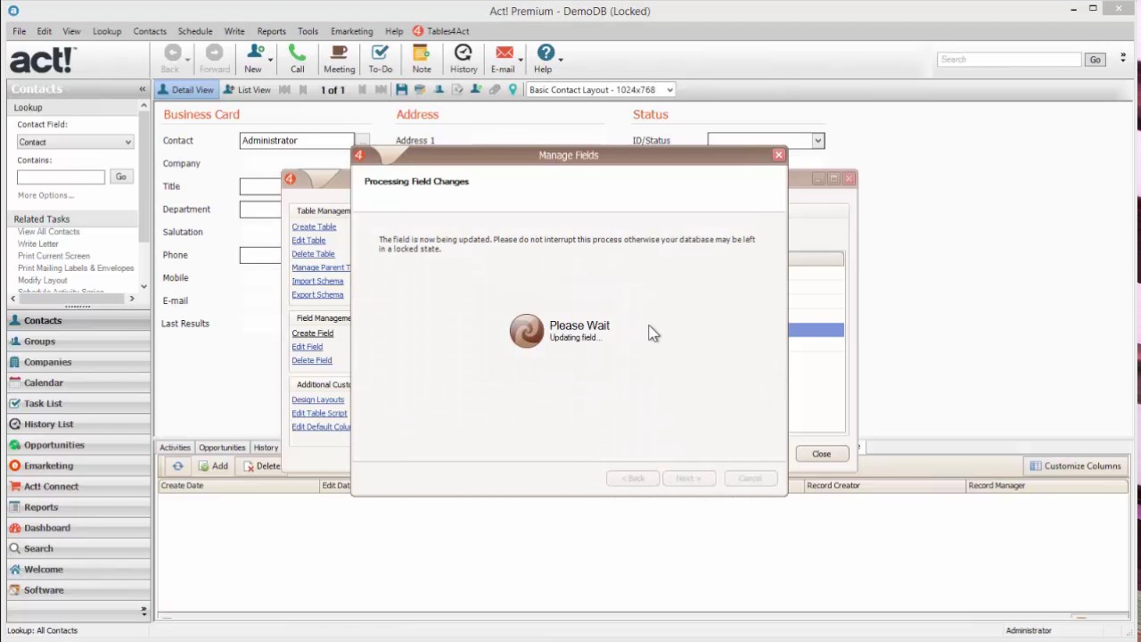Click Go next to Contains field
1141x642 pixels.
point(120,177)
